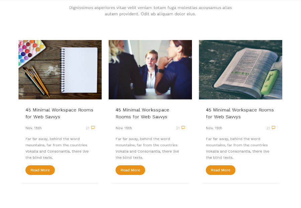Click the 21 comment count on the first card
The image size is (301, 208).
click(x=88, y=128)
